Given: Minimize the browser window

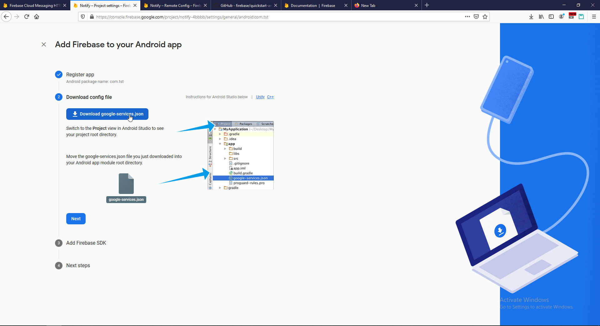Looking at the screenshot, I should 564,5.
